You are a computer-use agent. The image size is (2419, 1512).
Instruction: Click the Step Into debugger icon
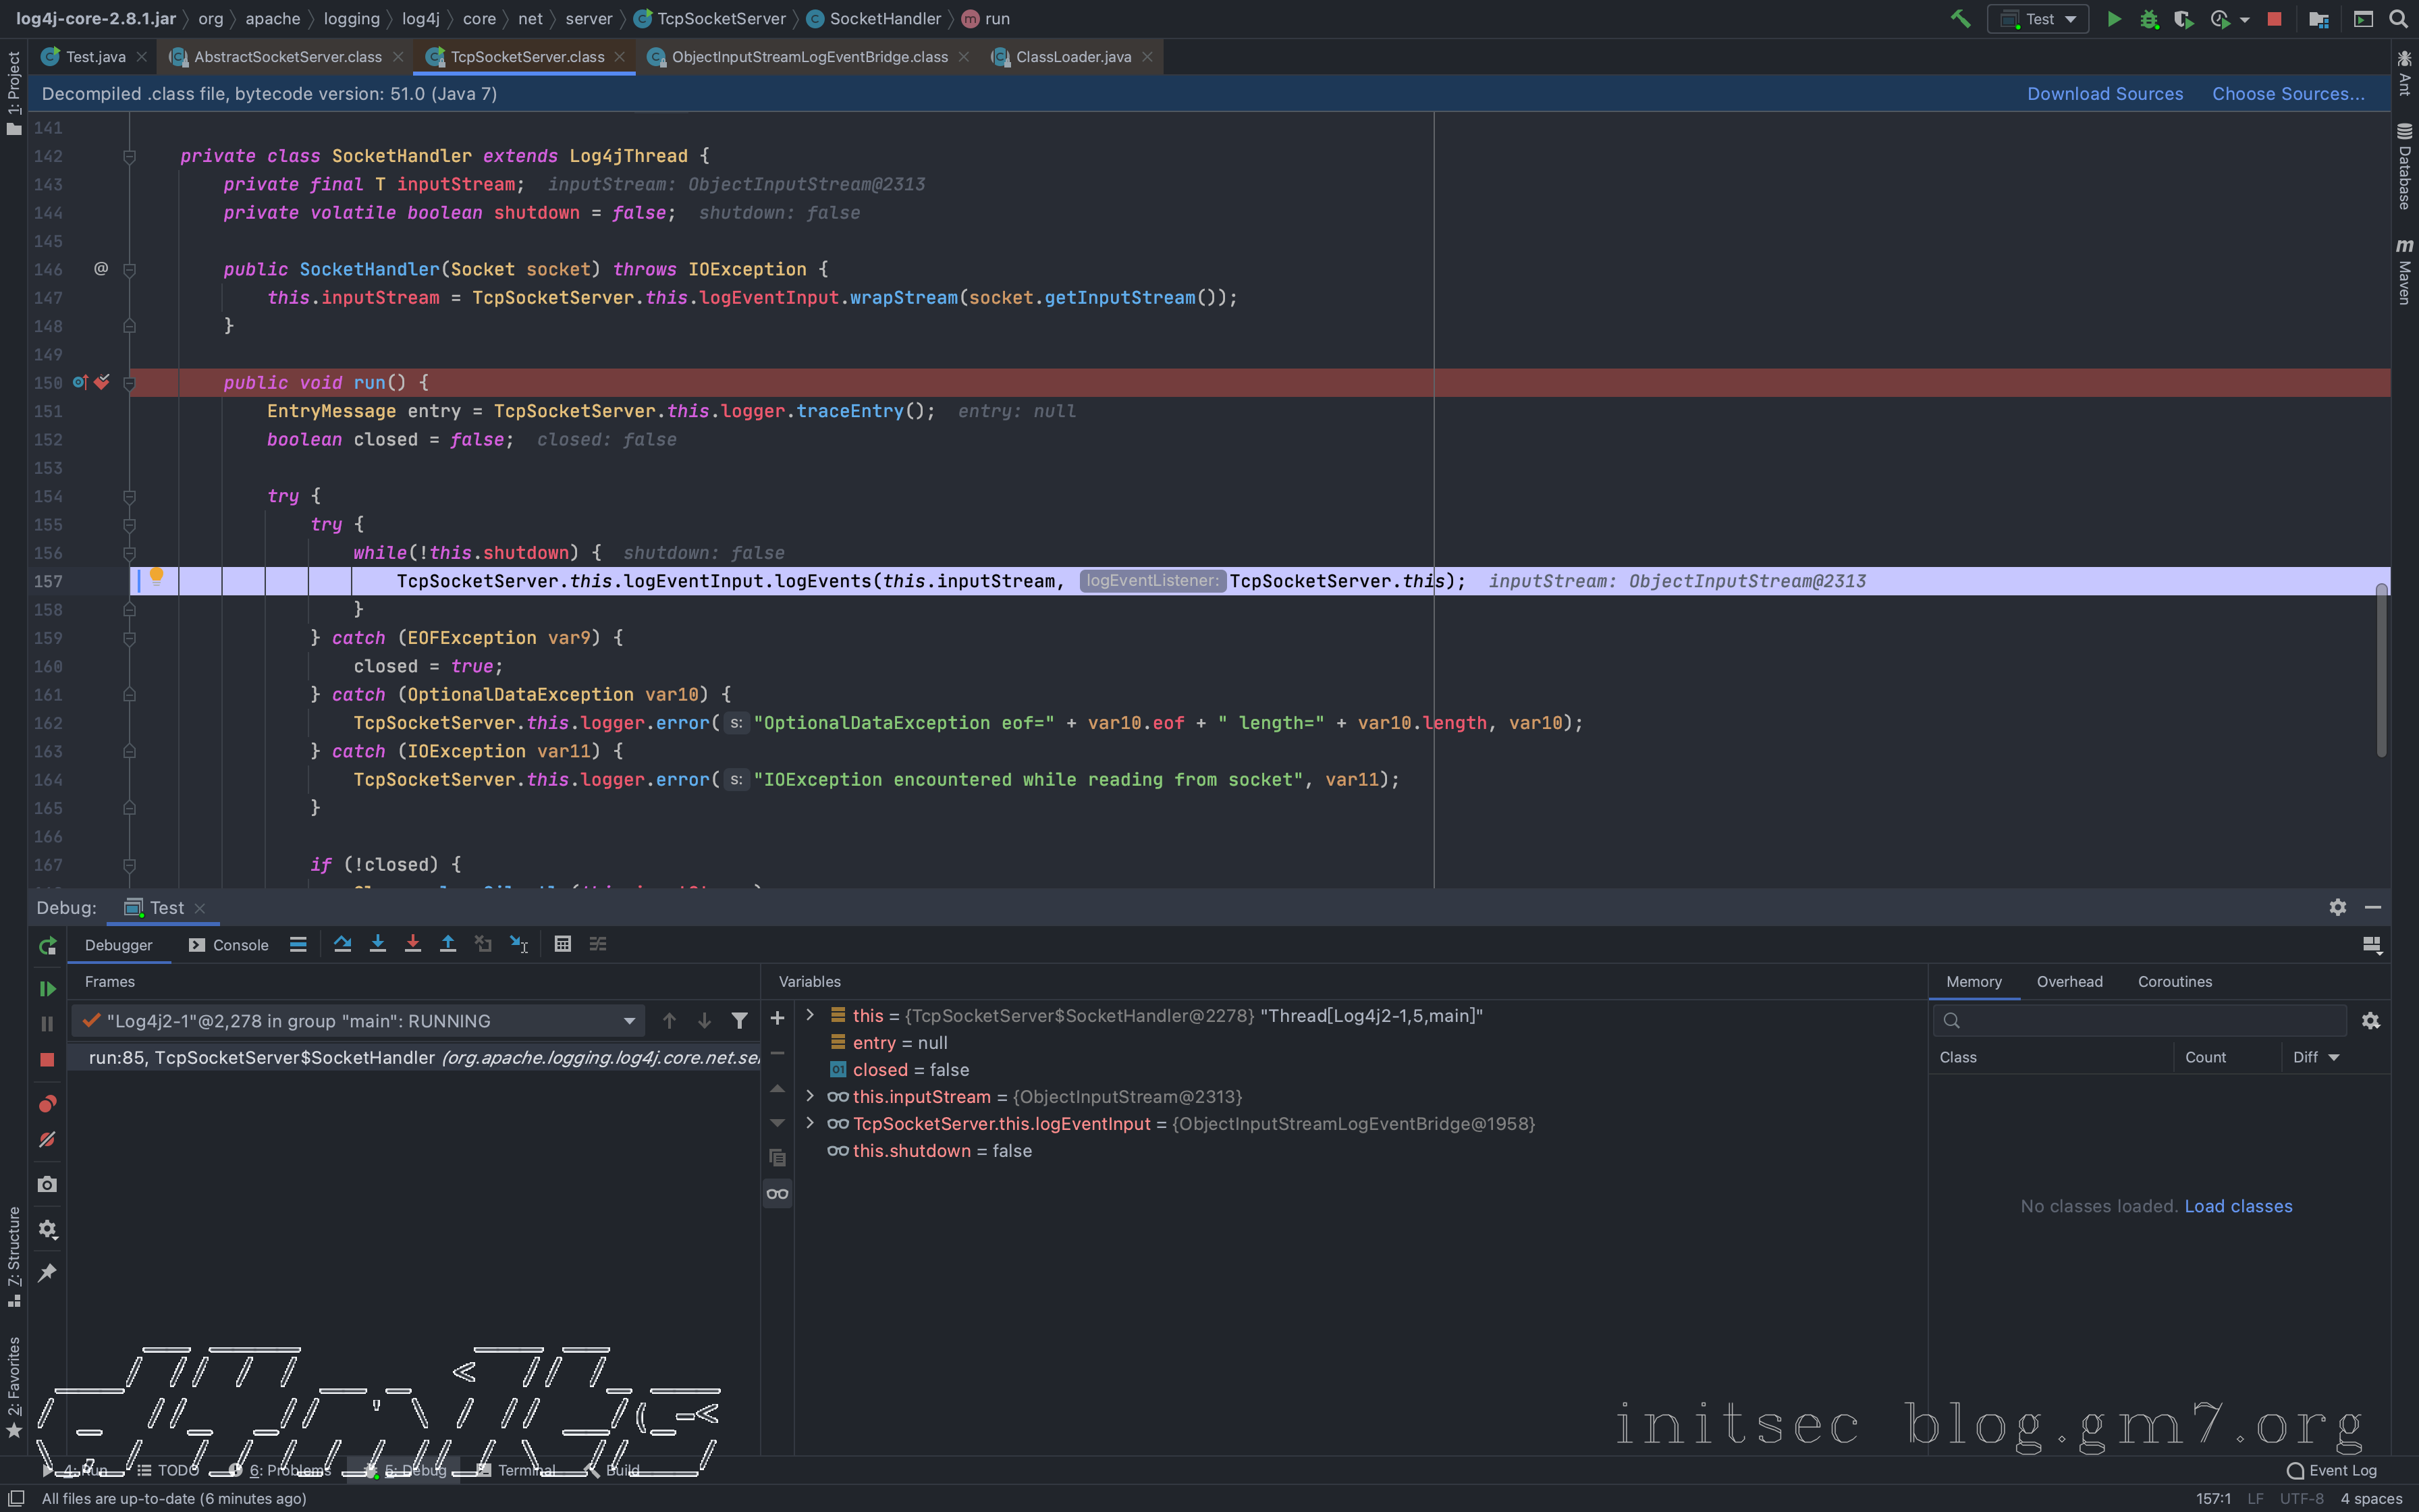[x=378, y=944]
